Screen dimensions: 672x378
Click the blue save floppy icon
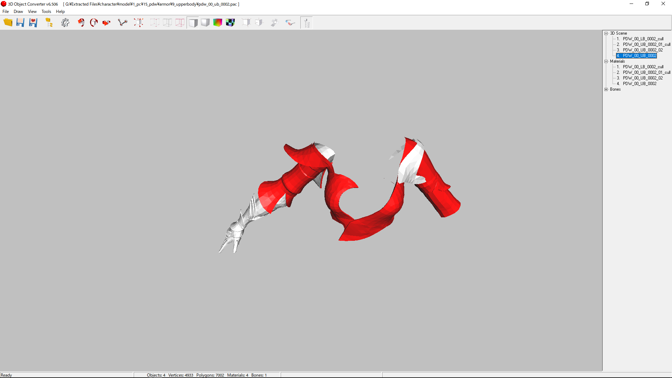coord(20,23)
